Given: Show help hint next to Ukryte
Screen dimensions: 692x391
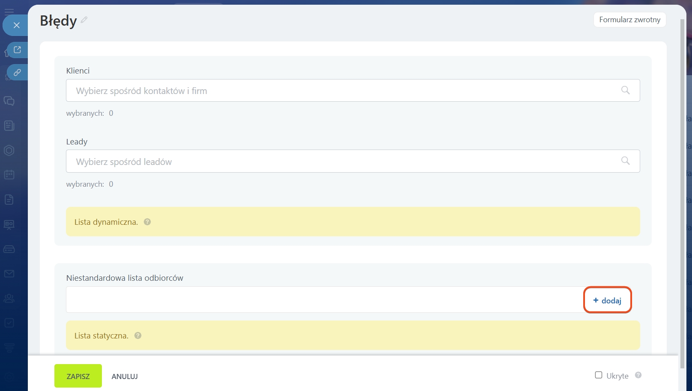Looking at the screenshot, I should (638, 375).
